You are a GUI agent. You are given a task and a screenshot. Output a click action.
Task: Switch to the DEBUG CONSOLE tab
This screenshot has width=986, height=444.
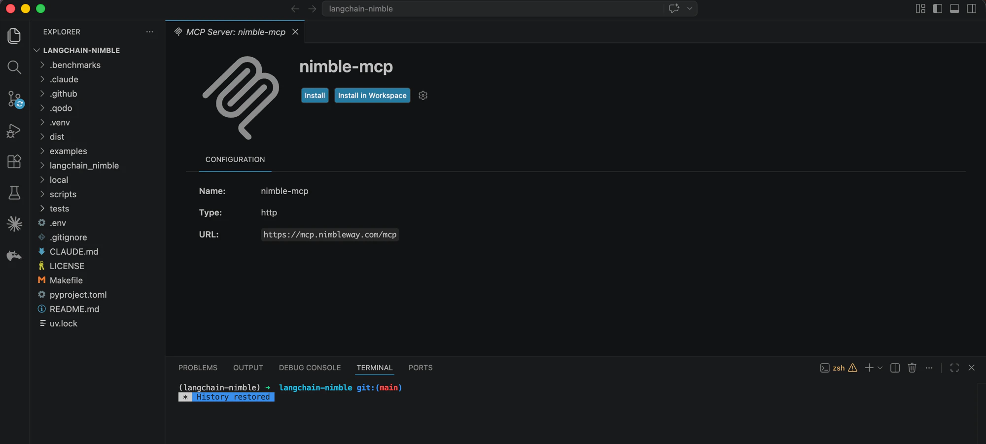310,368
